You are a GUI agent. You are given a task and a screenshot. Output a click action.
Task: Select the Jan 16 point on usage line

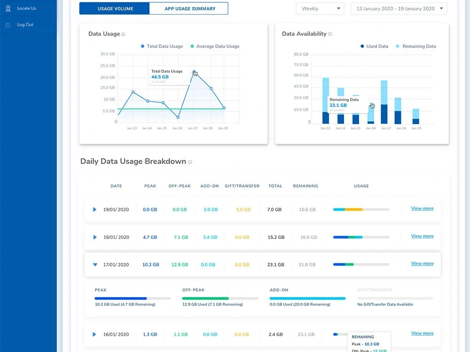(x=178, y=117)
